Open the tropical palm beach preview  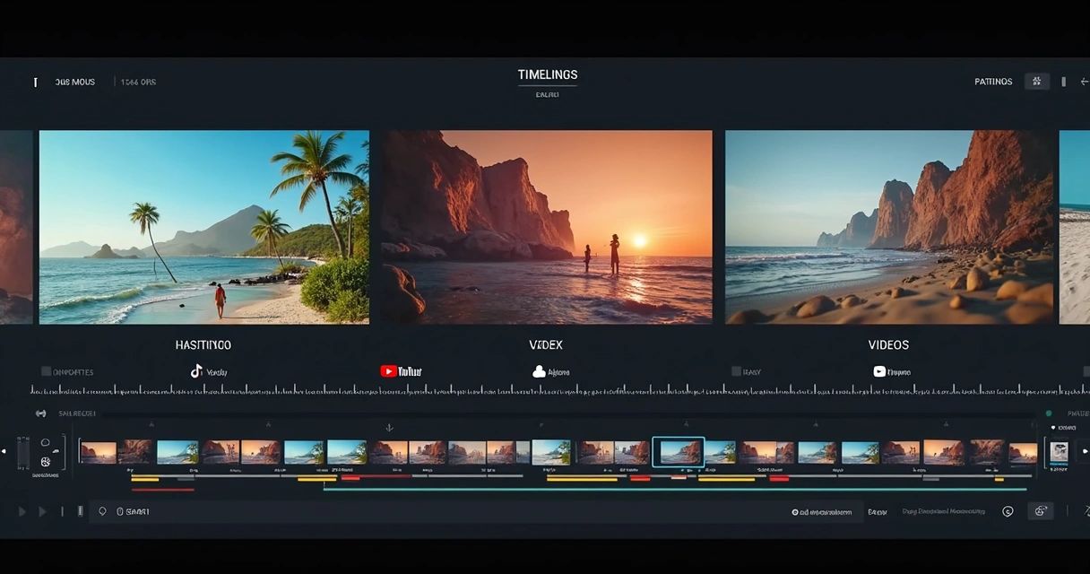point(204,227)
